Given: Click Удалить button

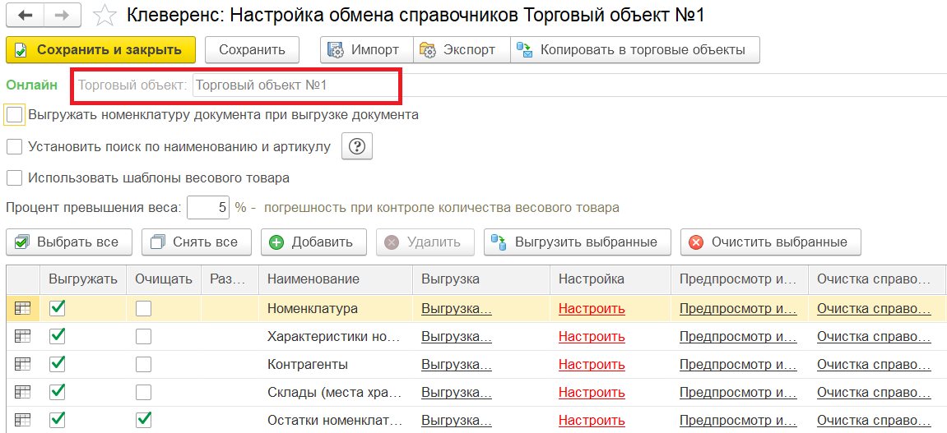Looking at the screenshot, I should click(425, 242).
